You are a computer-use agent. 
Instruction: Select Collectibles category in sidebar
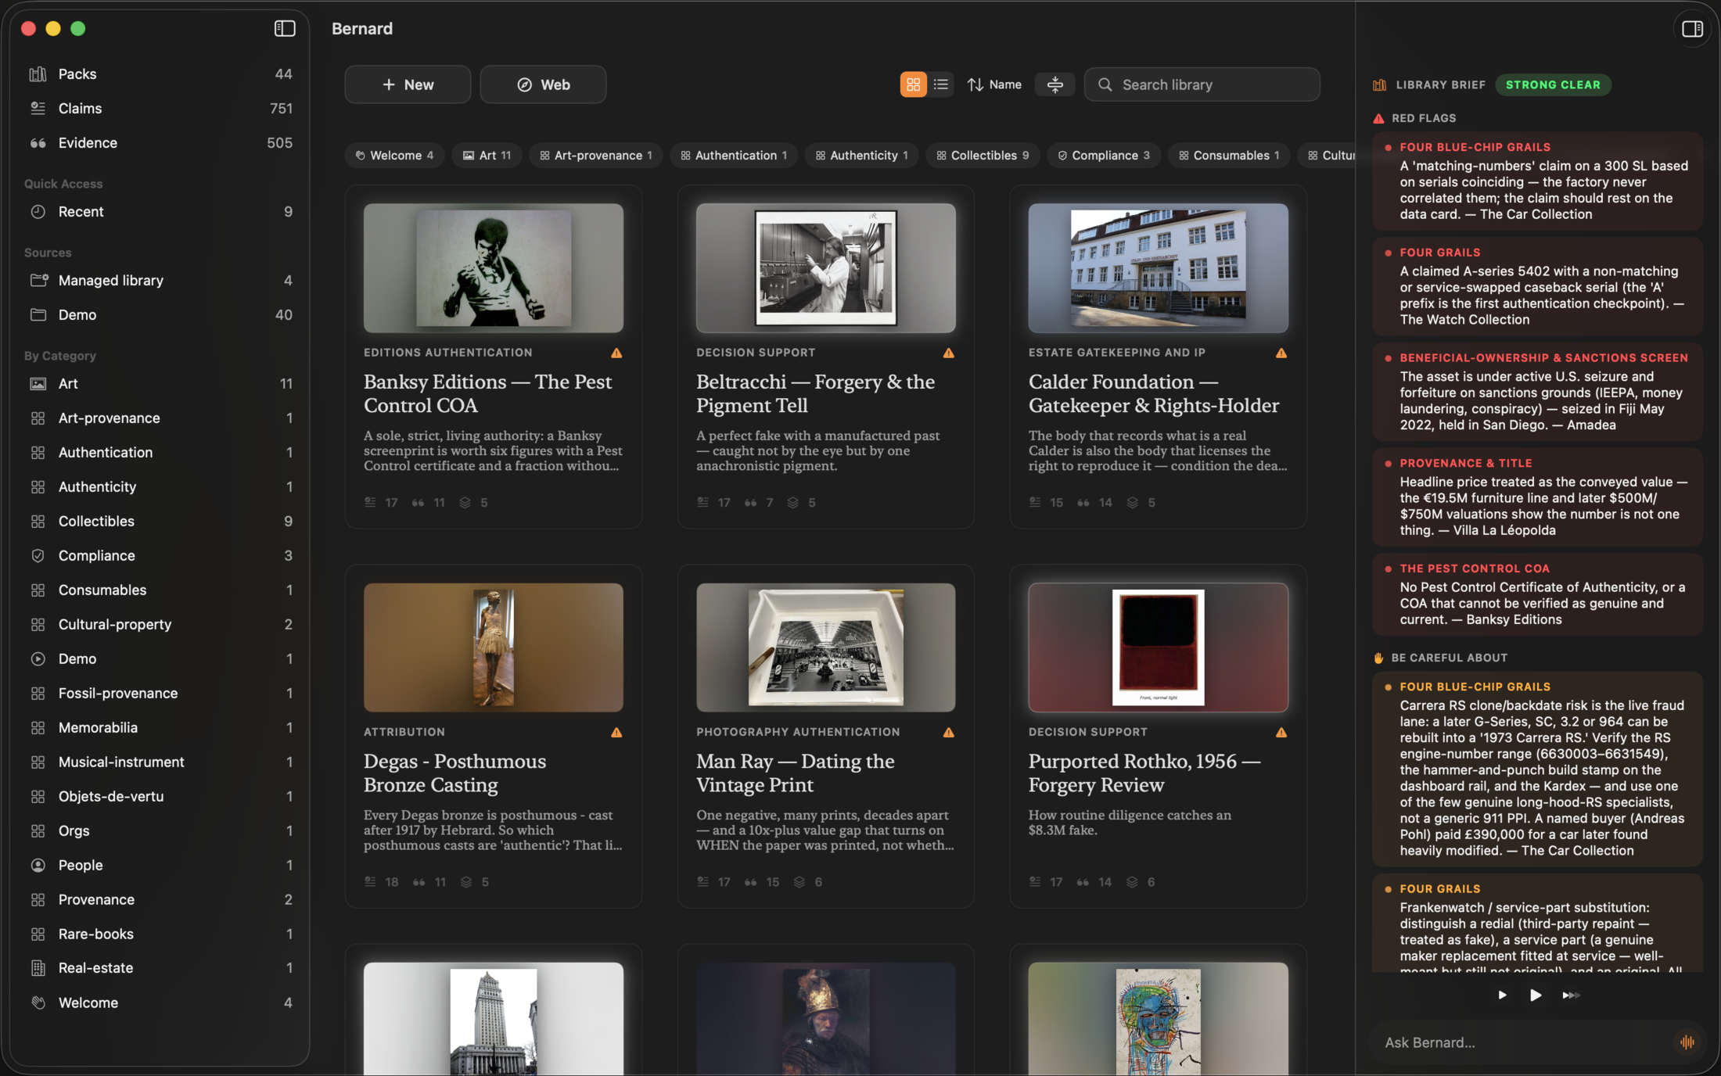[x=160, y=522]
